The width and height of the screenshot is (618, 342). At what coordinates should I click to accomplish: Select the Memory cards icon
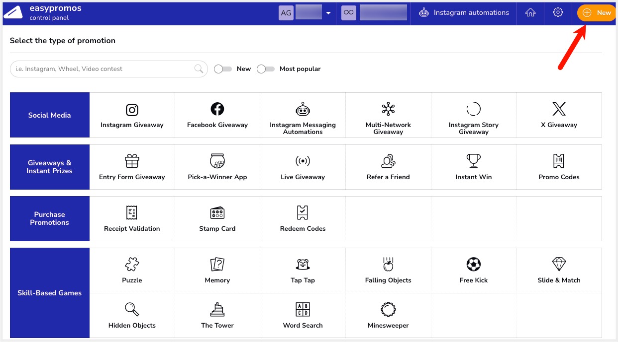(217, 264)
